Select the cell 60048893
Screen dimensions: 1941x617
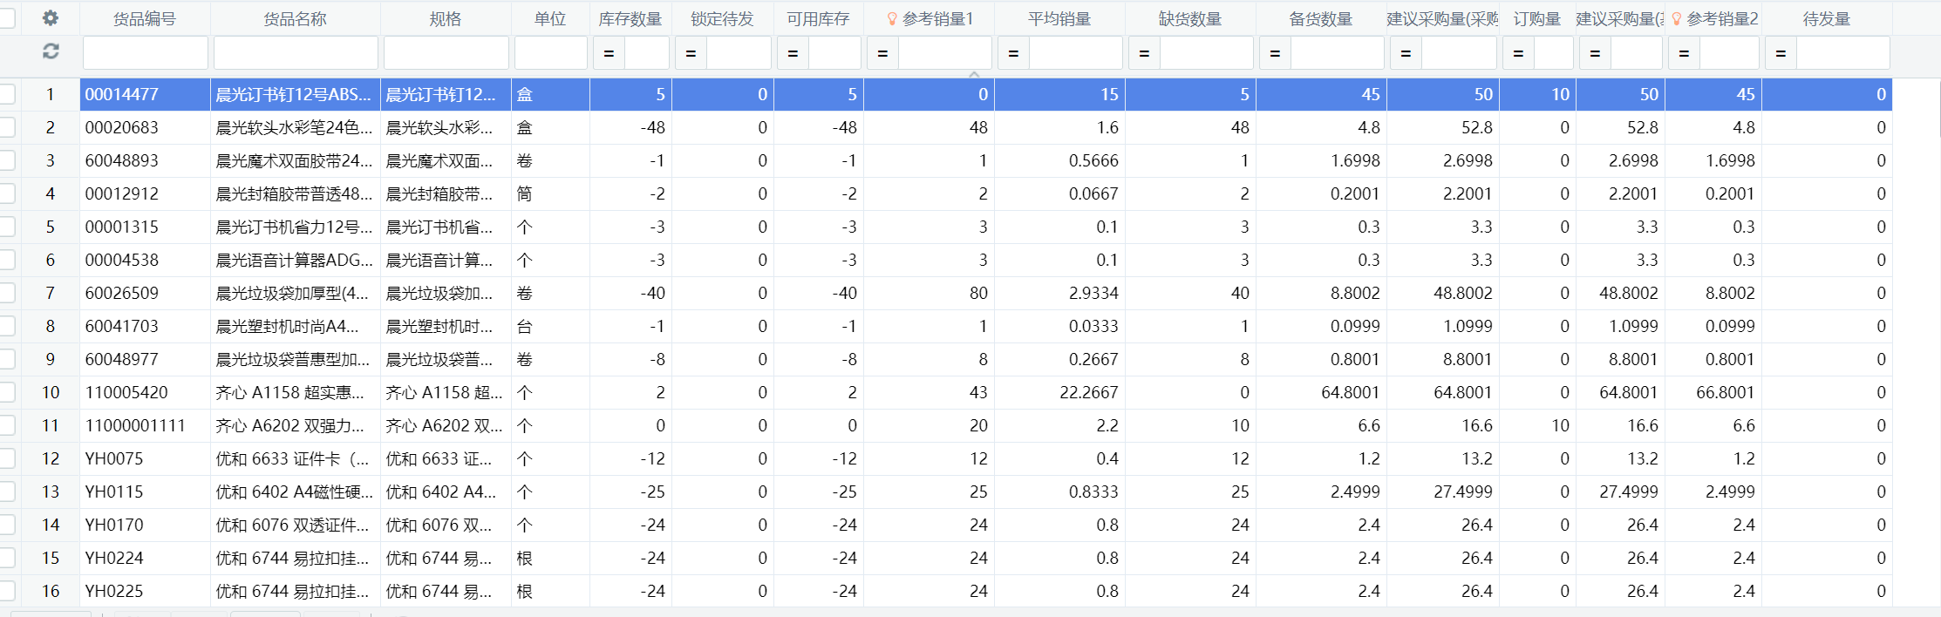coord(145,160)
